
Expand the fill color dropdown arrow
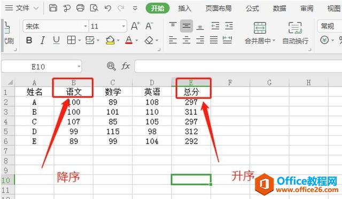click(x=118, y=41)
